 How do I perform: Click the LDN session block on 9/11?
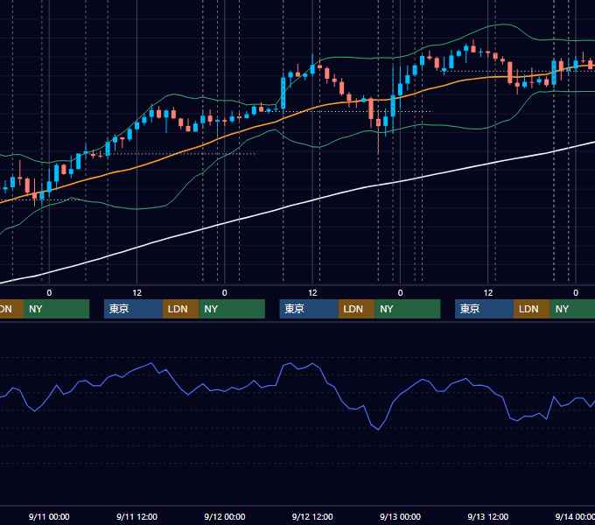pos(180,309)
